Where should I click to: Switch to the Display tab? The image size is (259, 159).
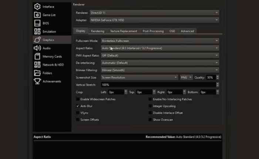(81, 31)
